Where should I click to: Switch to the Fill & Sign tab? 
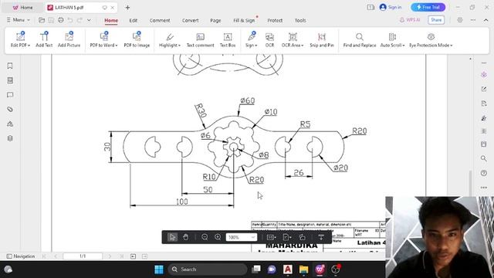click(x=244, y=21)
